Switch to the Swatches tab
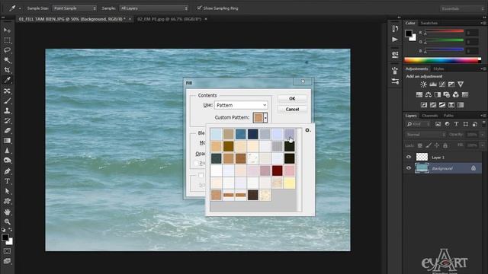Viewport: 488px width, 274px height. tap(429, 23)
